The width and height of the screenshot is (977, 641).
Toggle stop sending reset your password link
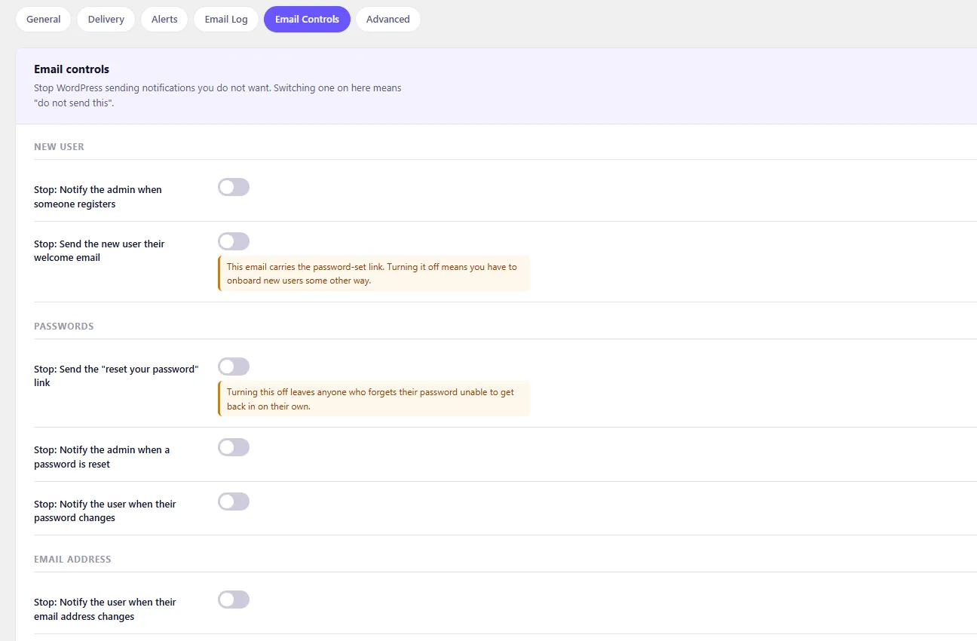coord(234,367)
